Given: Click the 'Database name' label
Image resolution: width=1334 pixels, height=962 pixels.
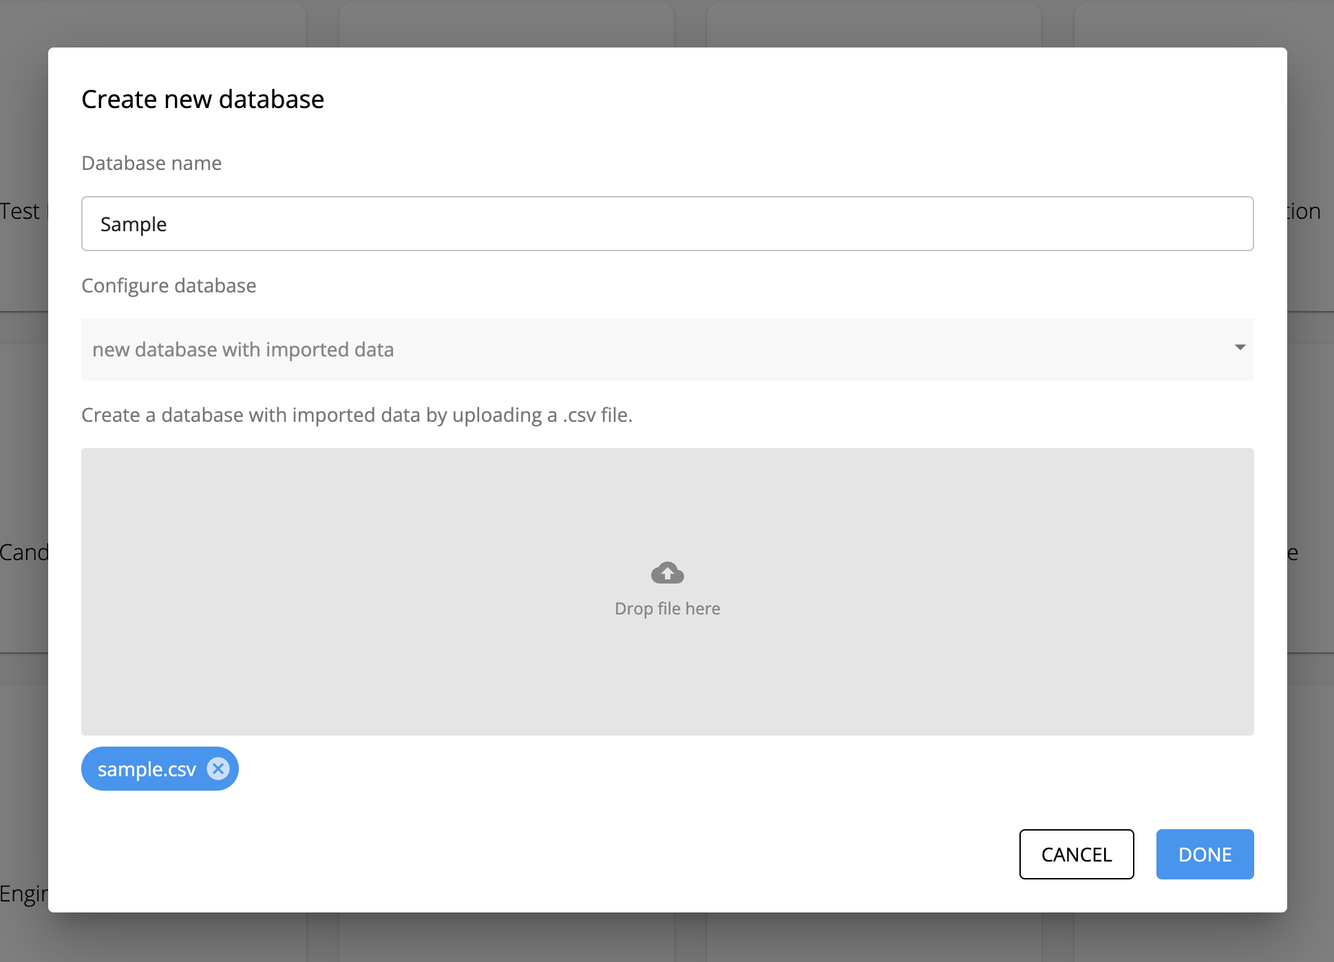Looking at the screenshot, I should (151, 163).
